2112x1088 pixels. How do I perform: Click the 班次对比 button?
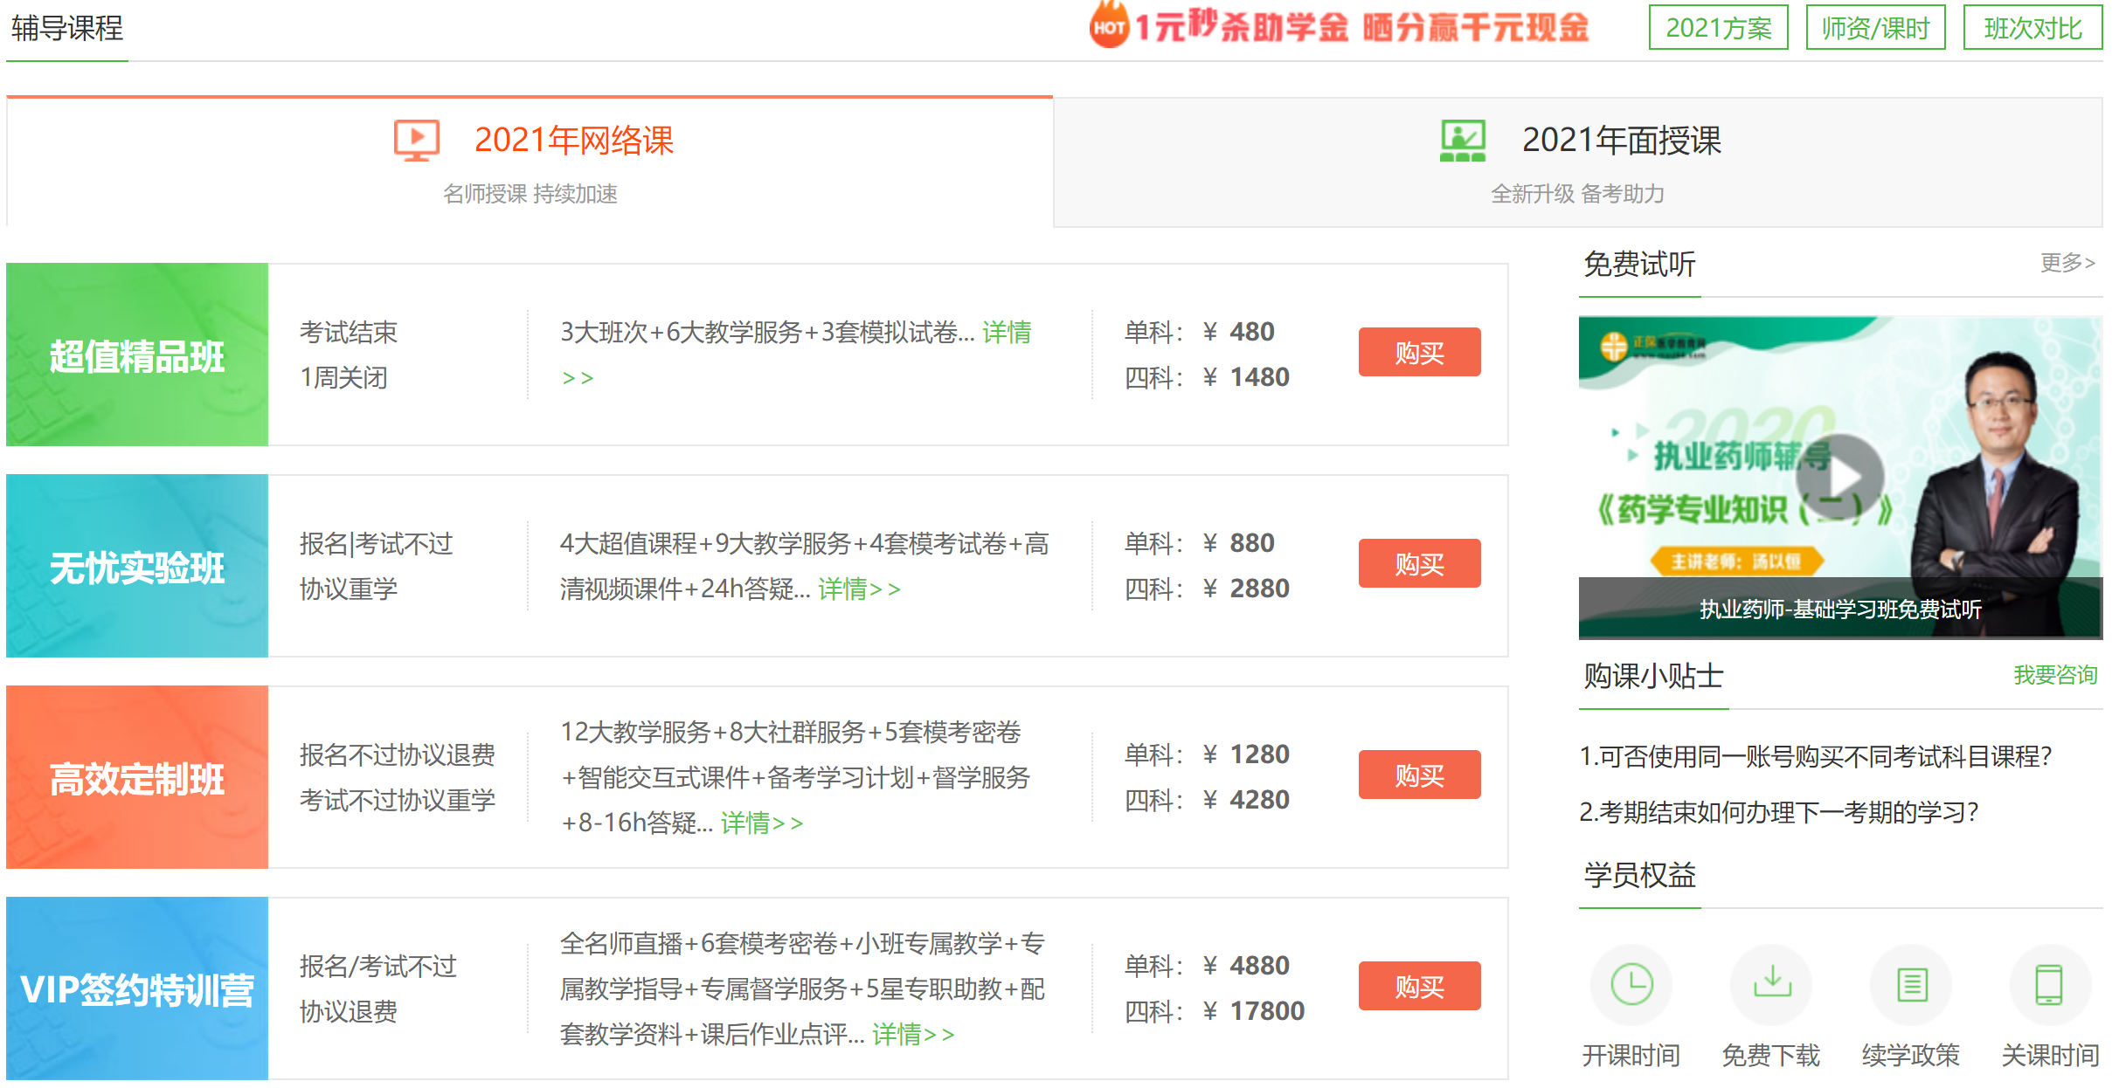click(2032, 28)
